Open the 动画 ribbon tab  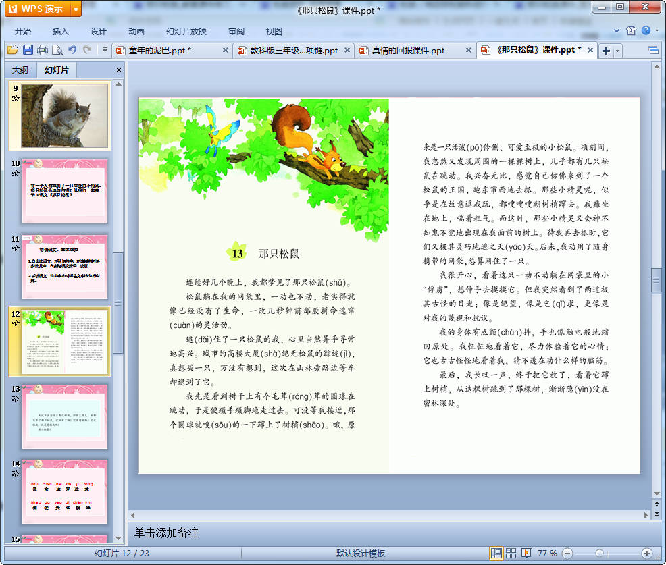pyautogui.click(x=136, y=32)
